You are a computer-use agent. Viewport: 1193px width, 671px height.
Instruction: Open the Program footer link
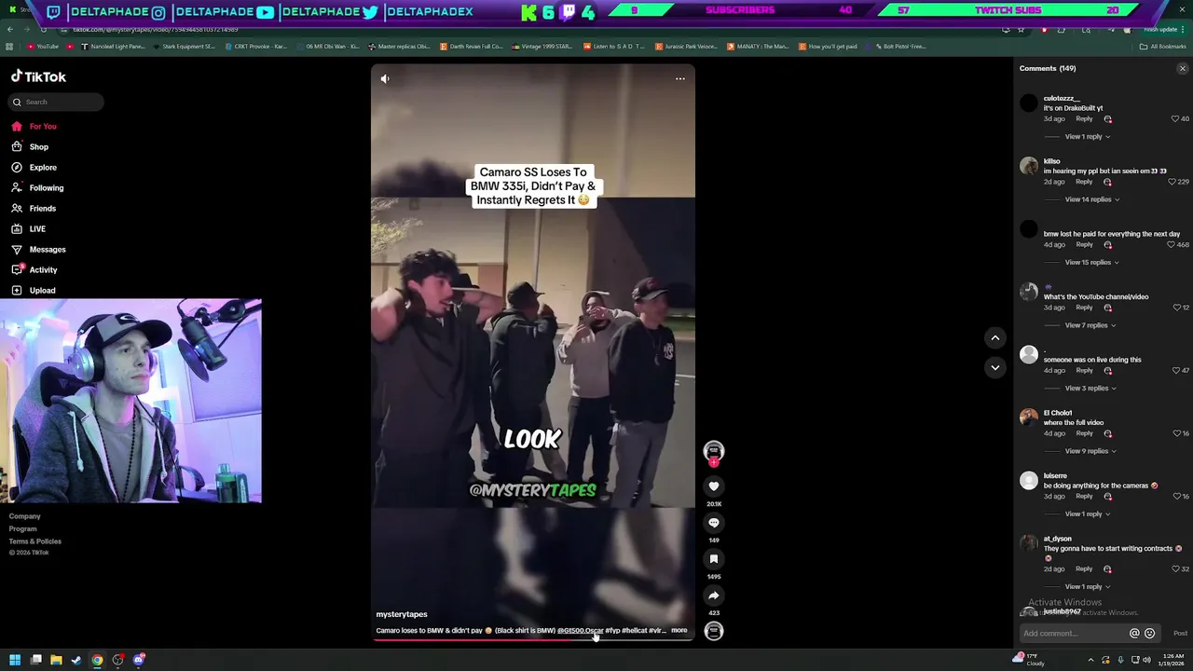coord(23,529)
